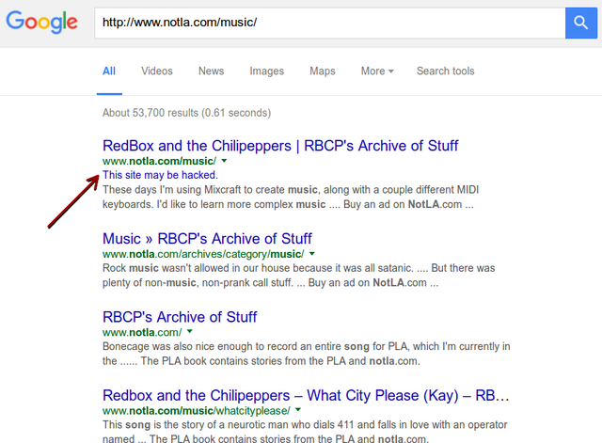Switch to the Videos tab
Viewport: 602px width, 443px height.
pyautogui.click(x=157, y=71)
